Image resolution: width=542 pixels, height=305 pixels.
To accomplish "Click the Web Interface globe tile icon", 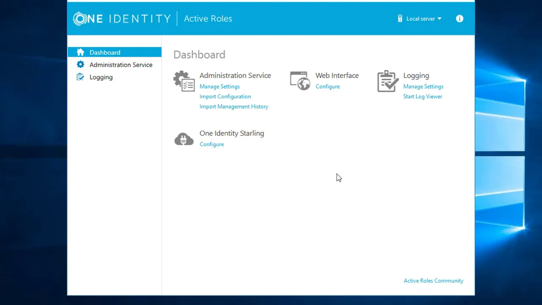I will 300,80.
